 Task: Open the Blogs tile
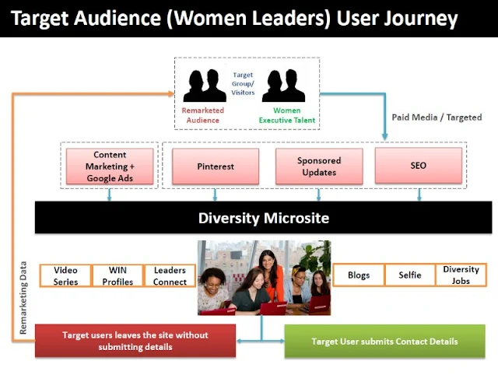(x=359, y=275)
